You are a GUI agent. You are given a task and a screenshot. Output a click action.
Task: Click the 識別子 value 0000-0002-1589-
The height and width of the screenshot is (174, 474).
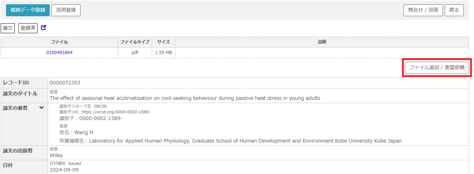point(101,118)
